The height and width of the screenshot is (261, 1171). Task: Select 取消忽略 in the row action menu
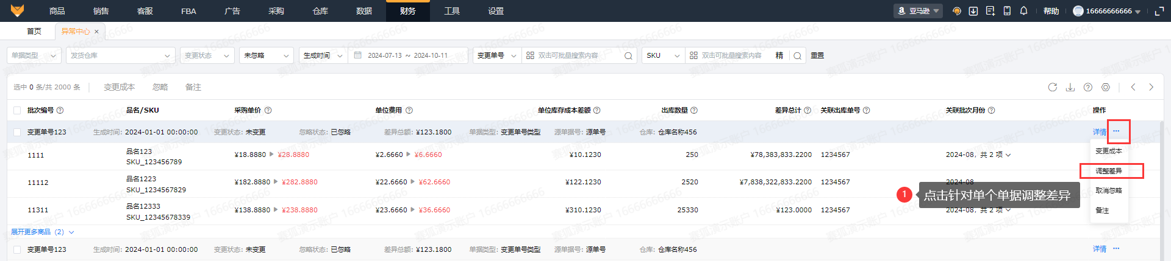(x=1109, y=190)
